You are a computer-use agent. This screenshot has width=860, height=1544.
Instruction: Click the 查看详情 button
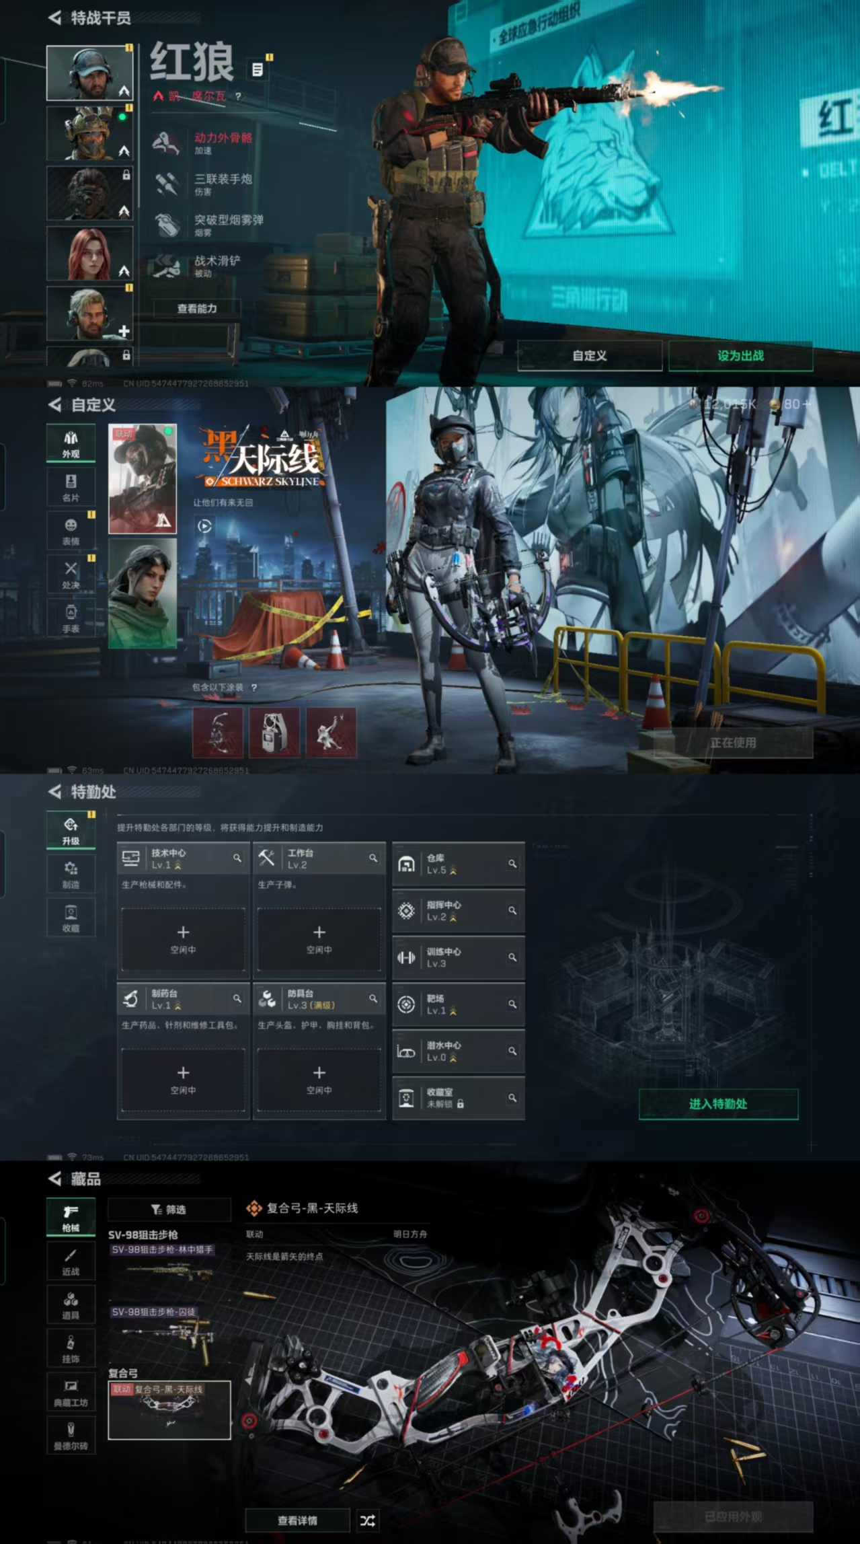click(x=298, y=1520)
